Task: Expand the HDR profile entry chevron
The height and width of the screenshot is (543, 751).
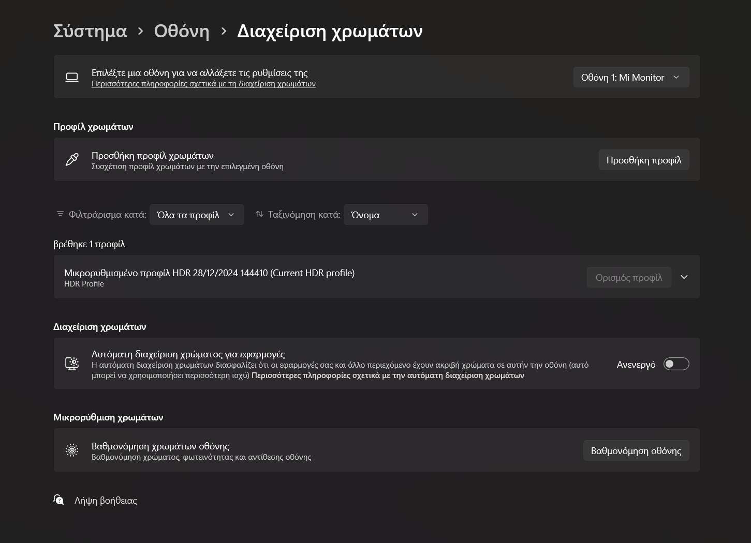Action: [684, 277]
